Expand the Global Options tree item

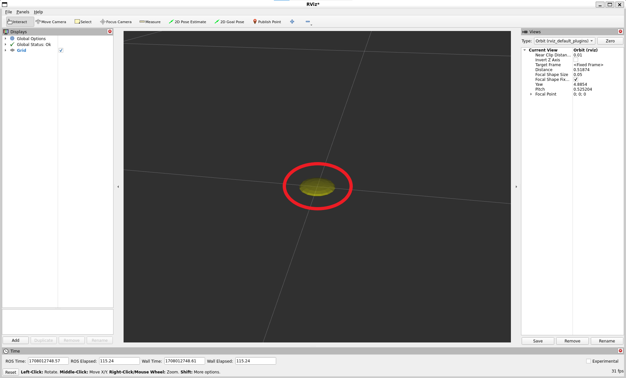point(6,38)
